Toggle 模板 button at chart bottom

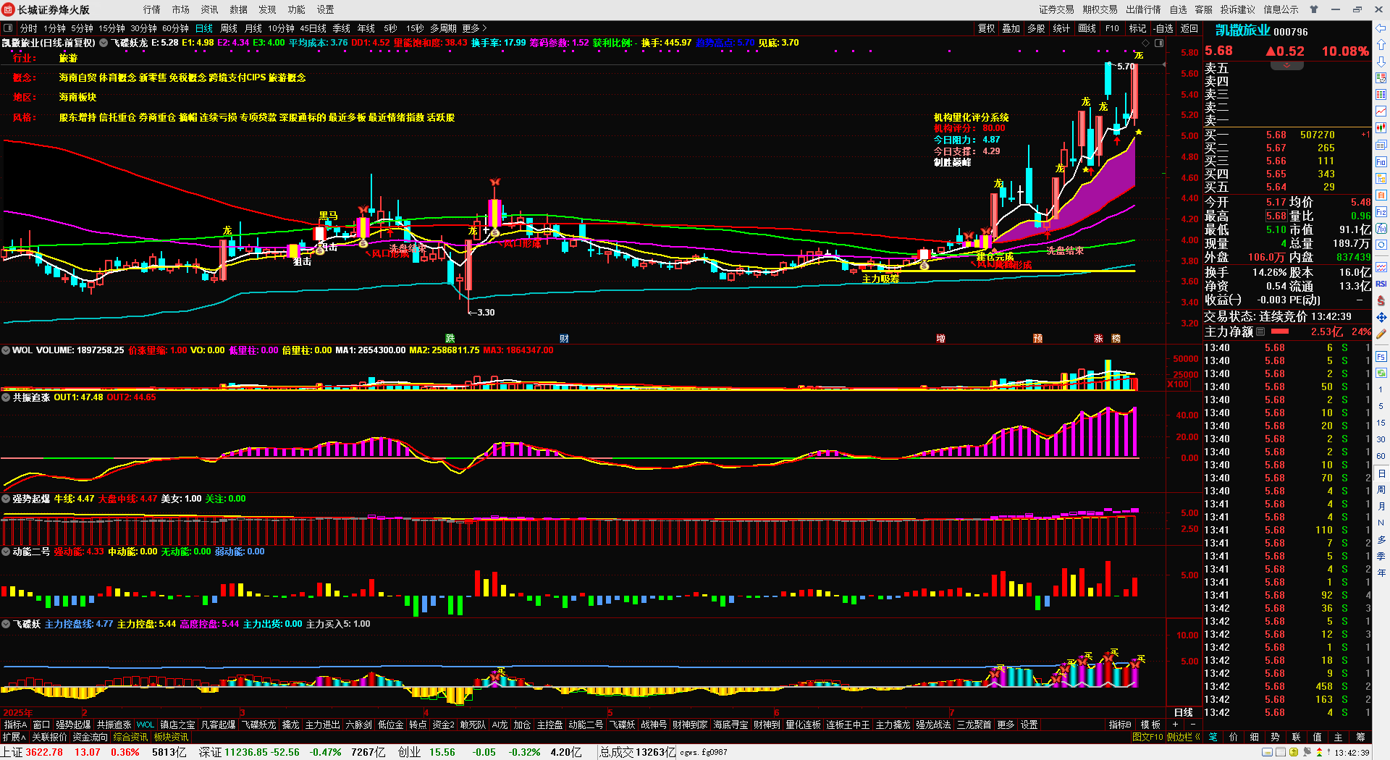(x=1150, y=725)
